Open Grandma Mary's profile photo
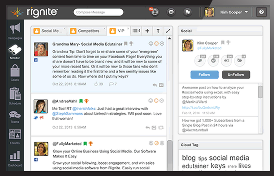 41,49
